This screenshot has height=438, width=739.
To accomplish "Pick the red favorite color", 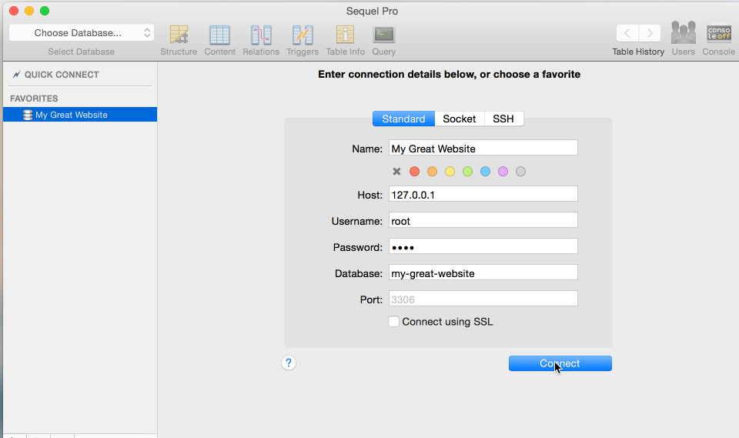I will pos(414,172).
